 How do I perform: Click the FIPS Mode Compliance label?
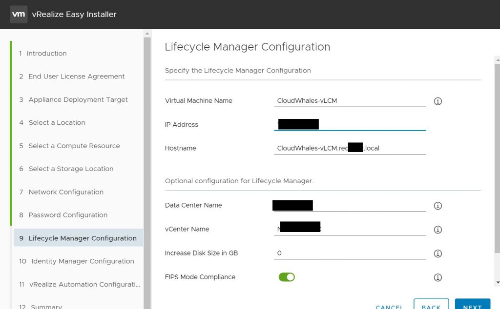coord(200,277)
